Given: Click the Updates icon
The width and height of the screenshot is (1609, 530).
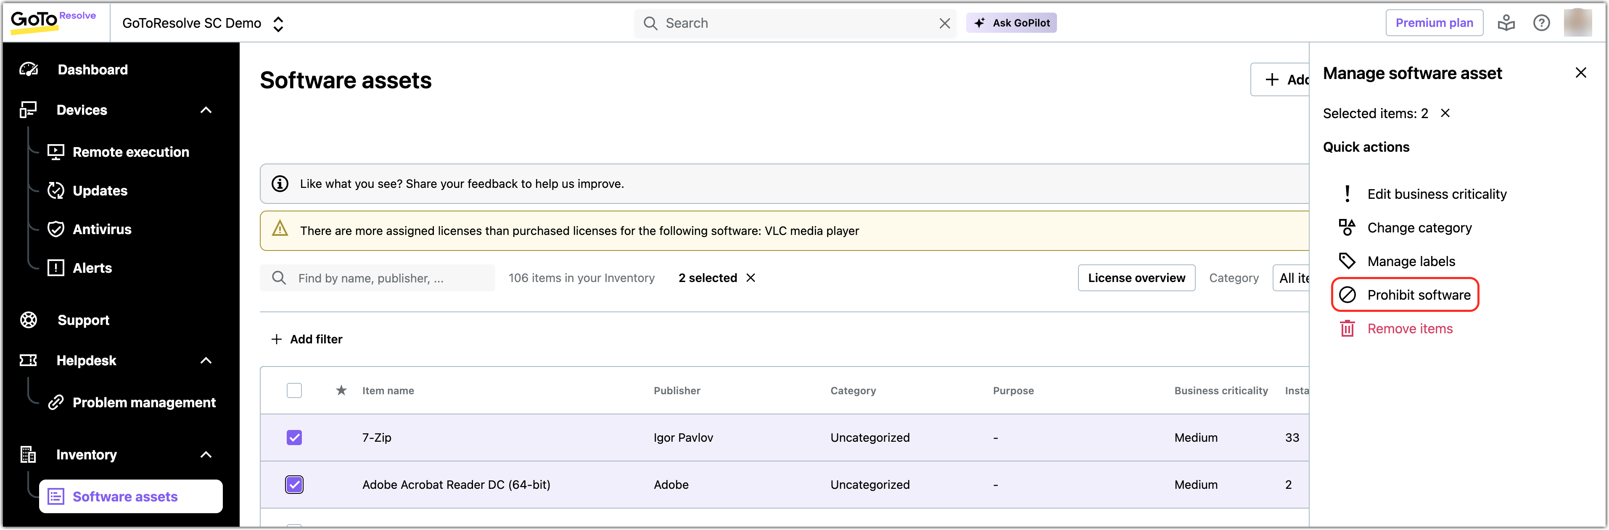Looking at the screenshot, I should coord(55,190).
